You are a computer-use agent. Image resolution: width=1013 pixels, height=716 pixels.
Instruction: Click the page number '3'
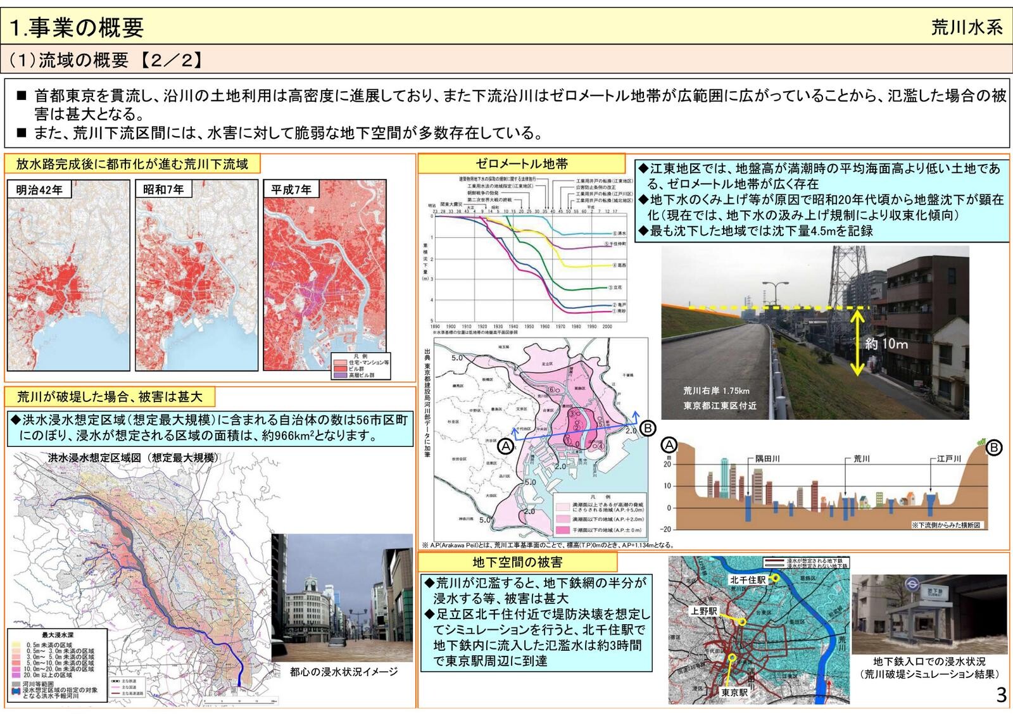[1001, 694]
